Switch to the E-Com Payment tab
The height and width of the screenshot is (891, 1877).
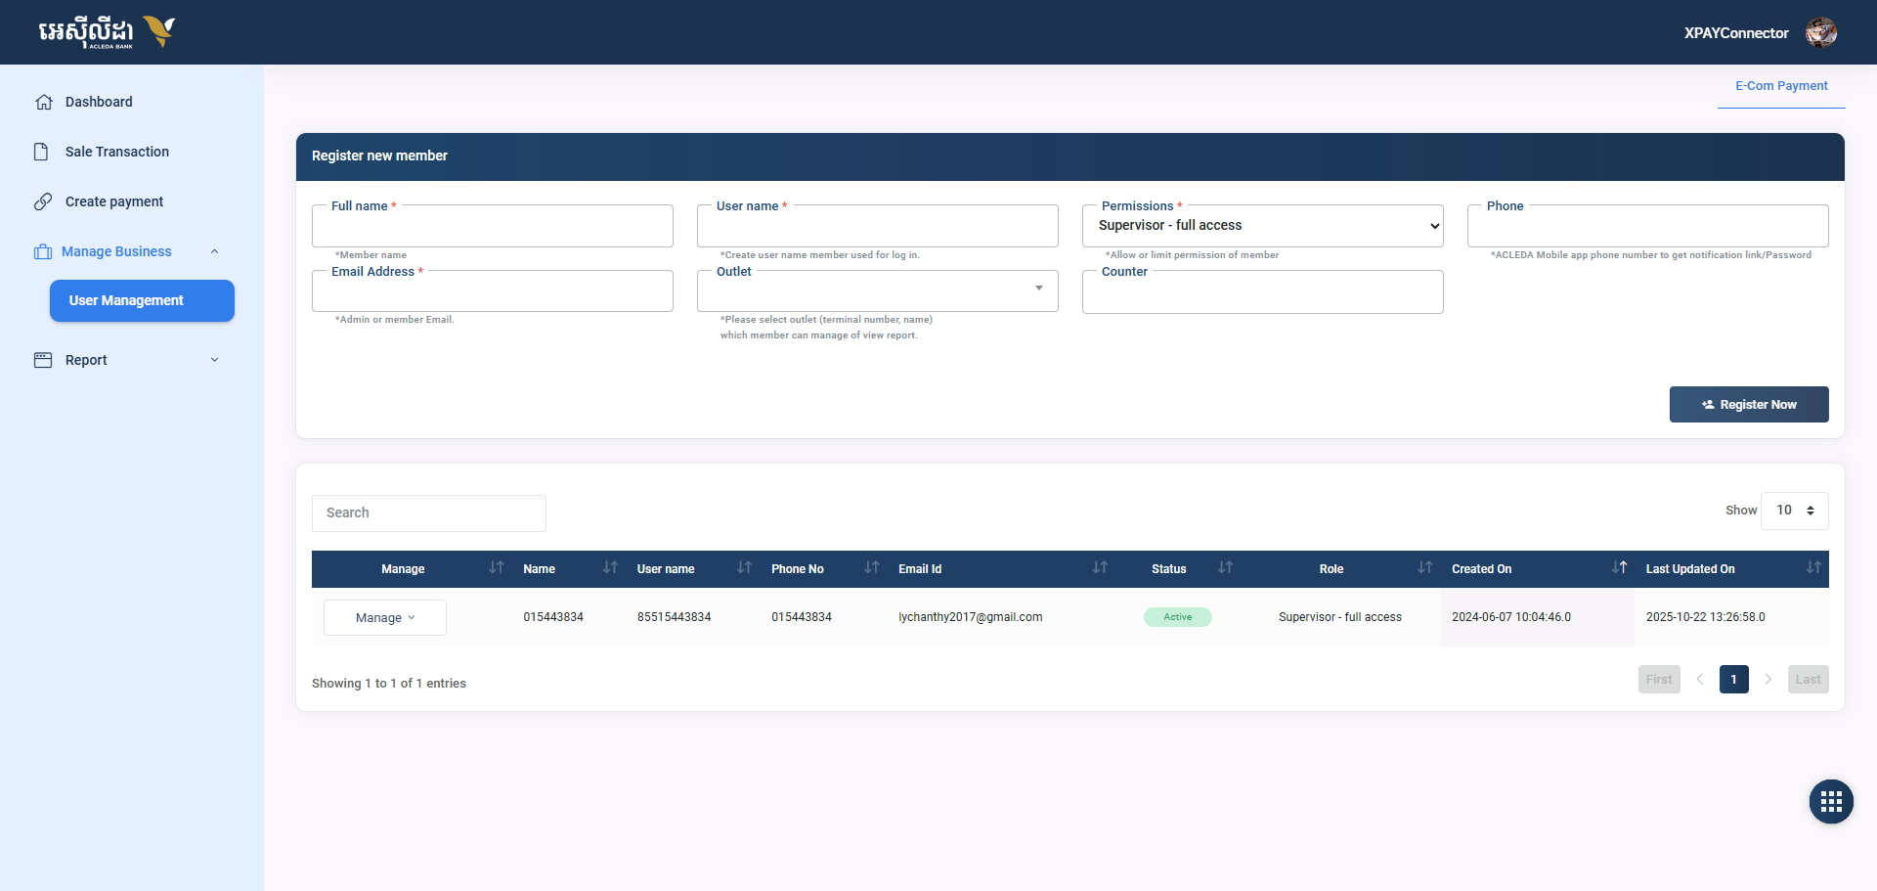1780,86
